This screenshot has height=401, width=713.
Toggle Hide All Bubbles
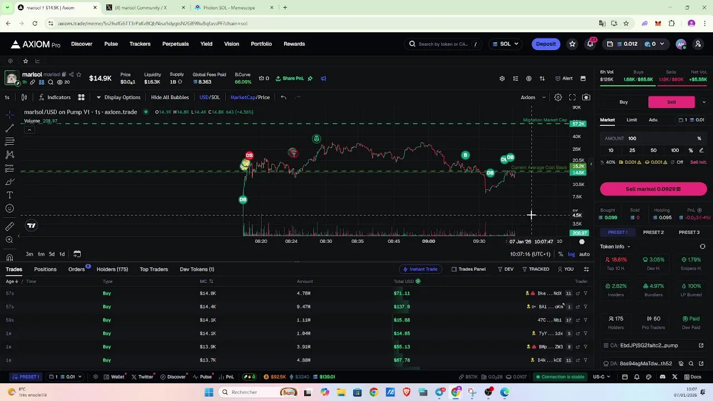pyautogui.click(x=170, y=97)
